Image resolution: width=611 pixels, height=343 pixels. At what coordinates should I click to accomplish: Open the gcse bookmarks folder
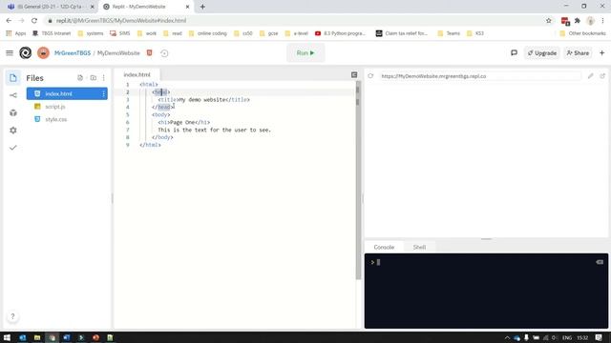[269, 33]
